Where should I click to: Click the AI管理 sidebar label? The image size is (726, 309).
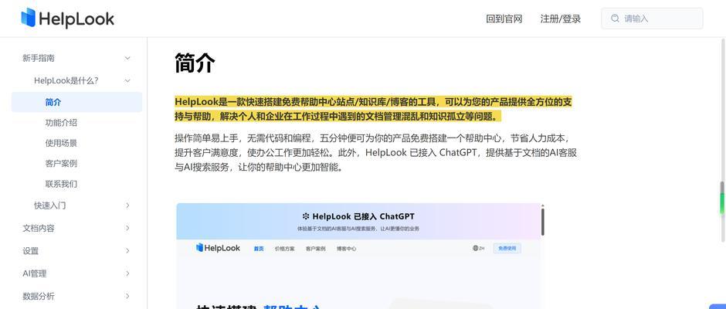35,273
